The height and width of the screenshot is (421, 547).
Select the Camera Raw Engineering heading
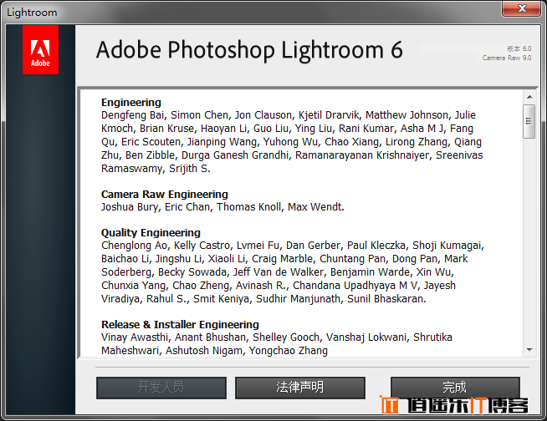pos(165,194)
